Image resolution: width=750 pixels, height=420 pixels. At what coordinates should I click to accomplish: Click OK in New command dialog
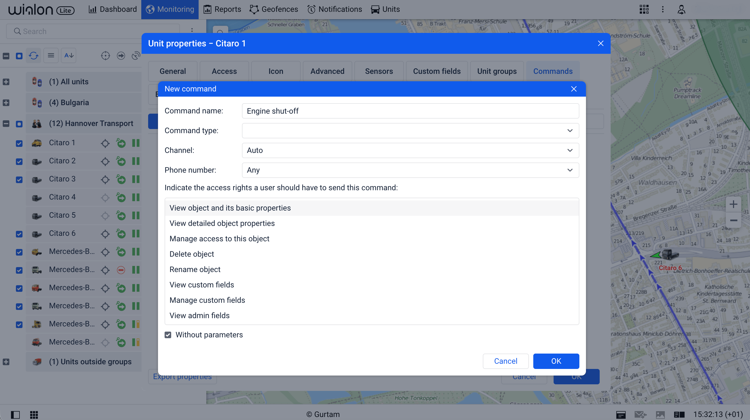tap(556, 361)
